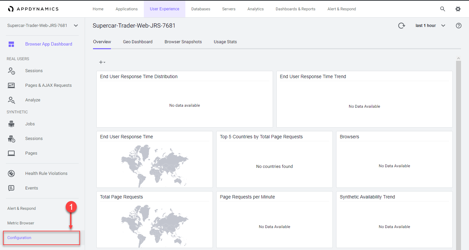Click the Total Page Requests world map

point(154,226)
